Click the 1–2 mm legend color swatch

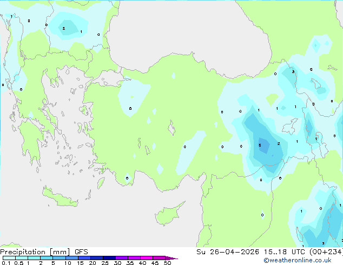pyautogui.click(x=34, y=258)
